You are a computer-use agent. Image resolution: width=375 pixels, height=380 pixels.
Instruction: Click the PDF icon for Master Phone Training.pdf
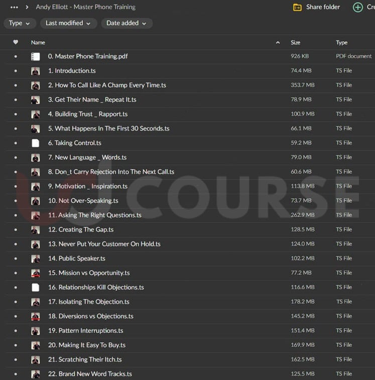35,57
